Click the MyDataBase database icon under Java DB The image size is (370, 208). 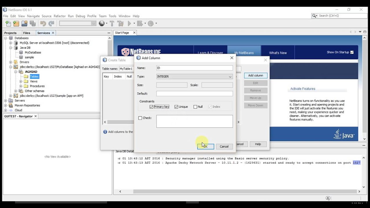pos(21,53)
